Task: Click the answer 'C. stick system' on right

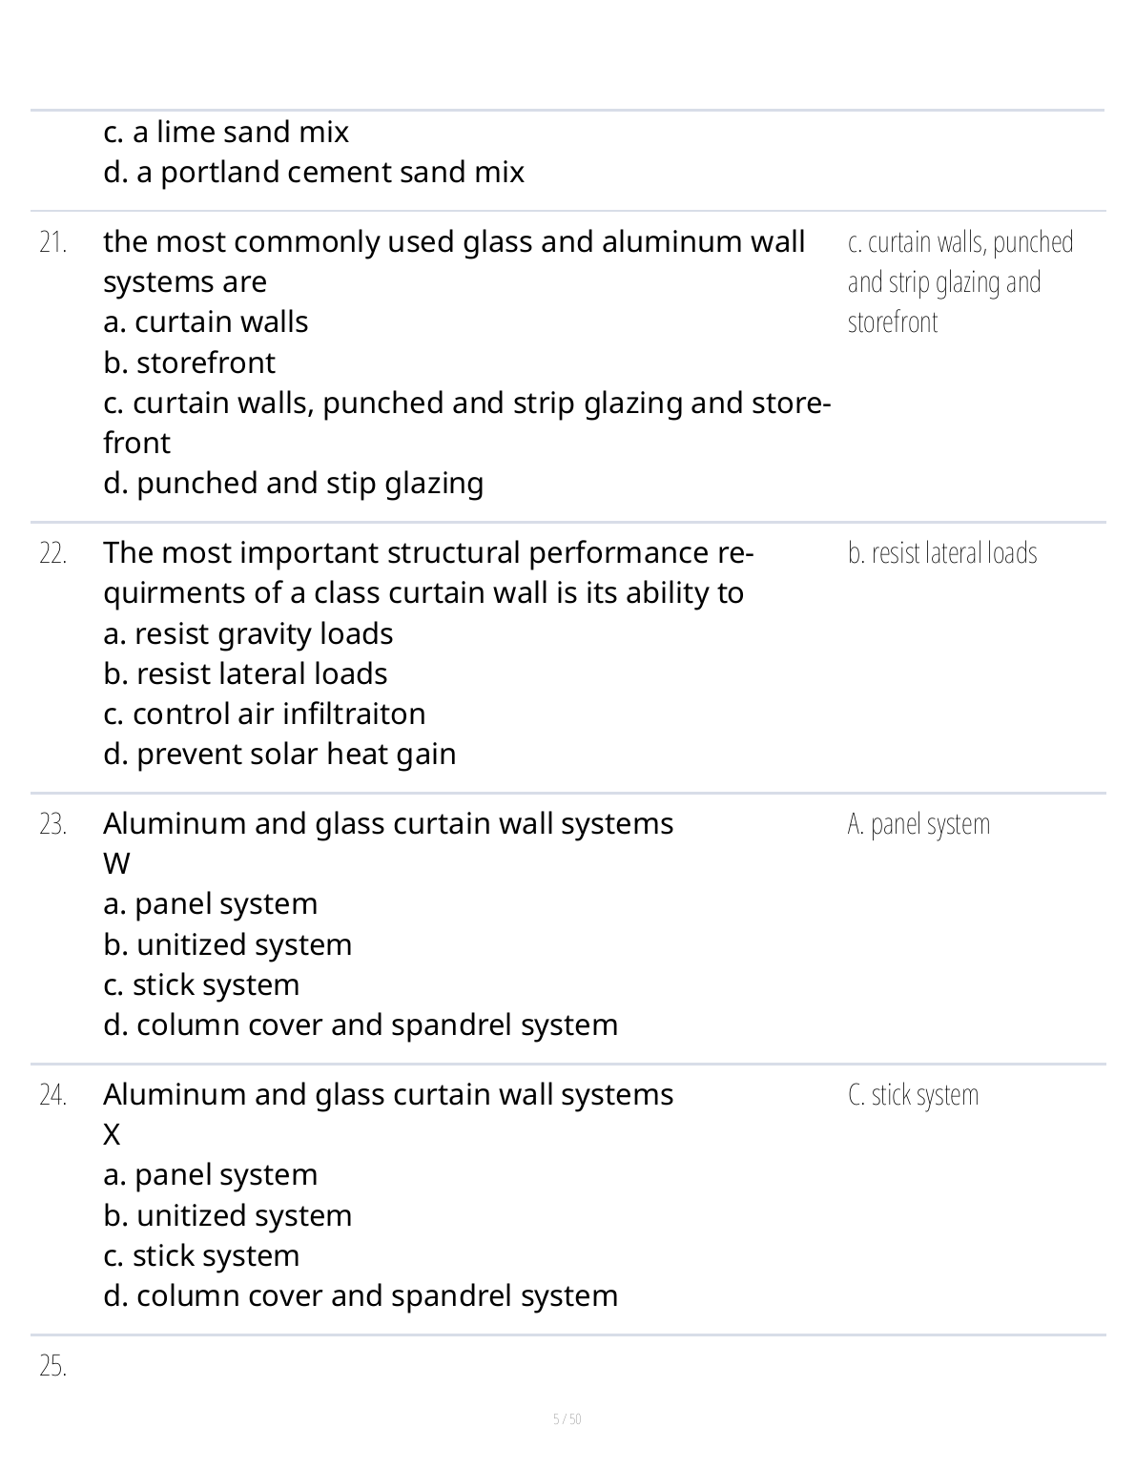Action: point(913,1095)
